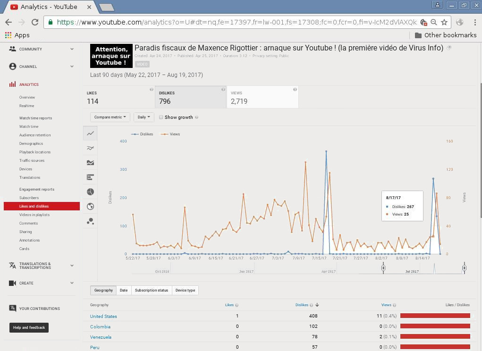Click the Analytics bar chart icon
This screenshot has width=482, height=351.
tap(12, 84)
